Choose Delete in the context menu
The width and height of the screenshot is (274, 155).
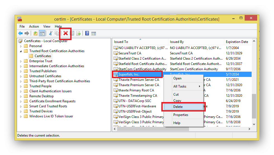click(x=183, y=107)
